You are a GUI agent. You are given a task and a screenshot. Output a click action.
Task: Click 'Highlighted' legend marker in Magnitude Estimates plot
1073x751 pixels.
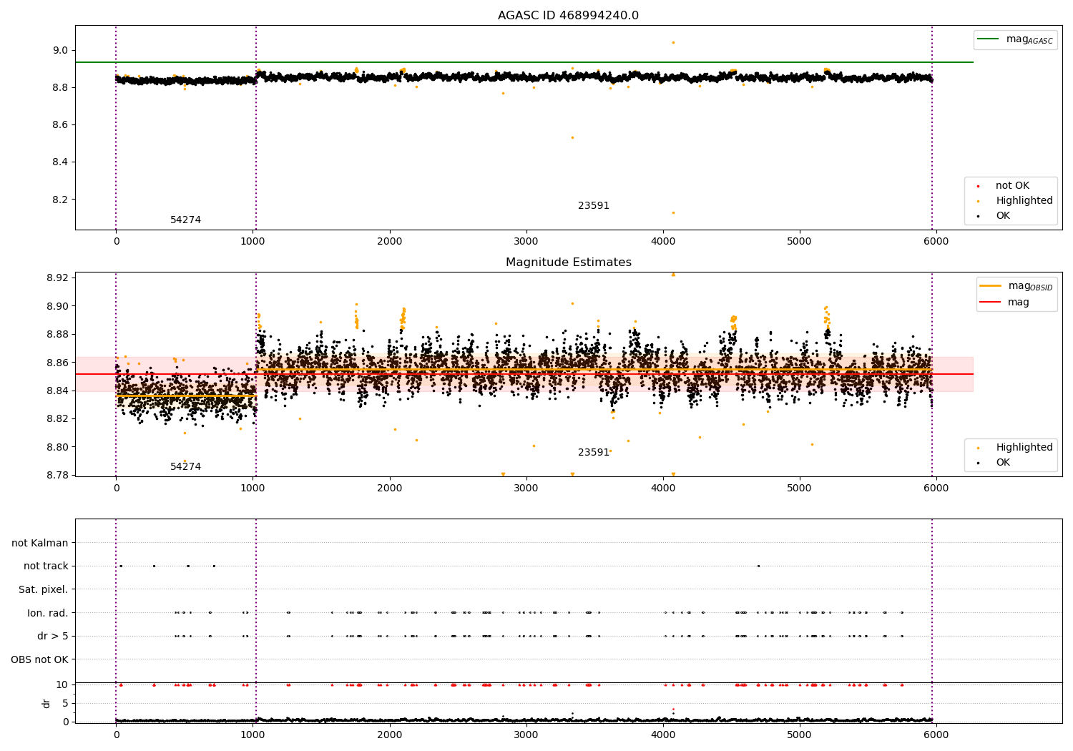click(x=978, y=448)
